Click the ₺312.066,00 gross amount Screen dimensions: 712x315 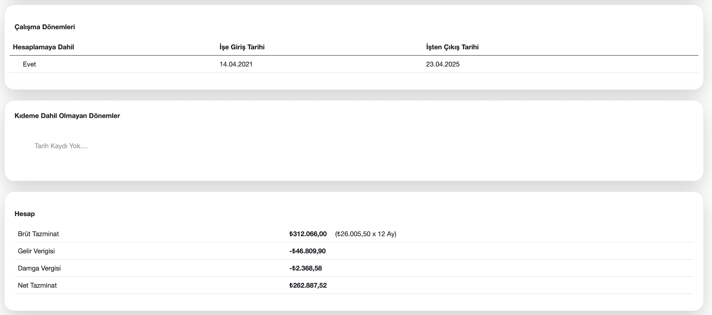308,234
